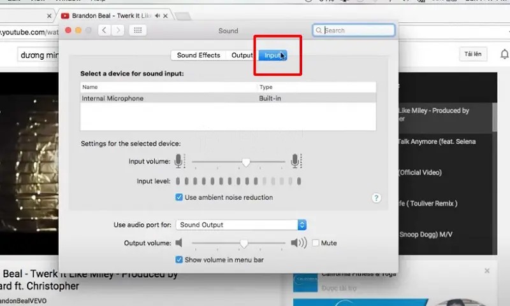Switch to the Output tab
The height and width of the screenshot is (306, 510).
(x=242, y=55)
